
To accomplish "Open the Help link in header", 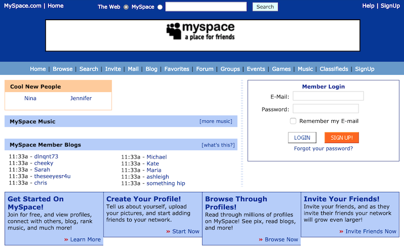I will (x=368, y=6).
